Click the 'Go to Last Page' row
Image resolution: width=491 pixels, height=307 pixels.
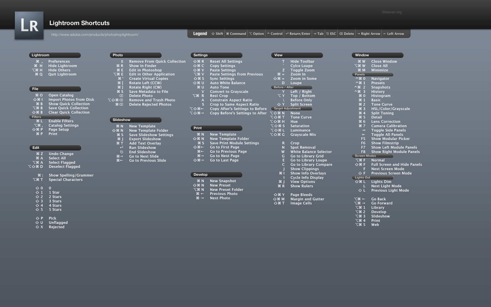tap(216, 160)
